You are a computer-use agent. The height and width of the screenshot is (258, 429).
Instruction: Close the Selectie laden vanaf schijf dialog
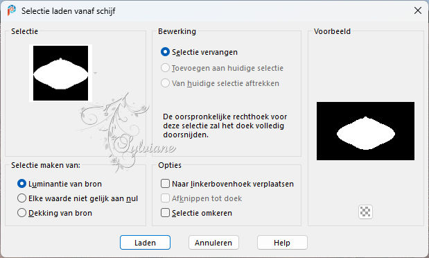[417, 10]
